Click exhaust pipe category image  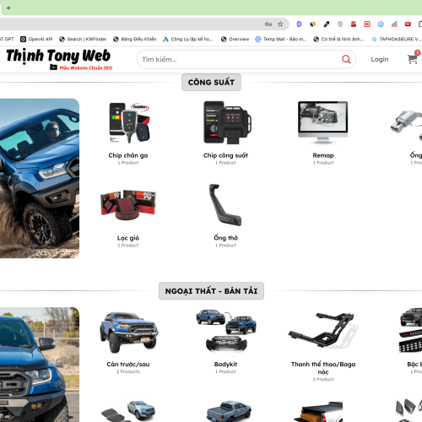pyautogui.click(x=407, y=124)
